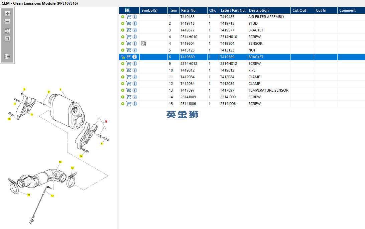Click the Symbol(s) column header
Viewport: 365px width, 229px height.
click(153, 10)
